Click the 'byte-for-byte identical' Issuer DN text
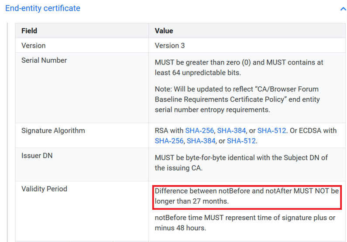 coord(241,162)
